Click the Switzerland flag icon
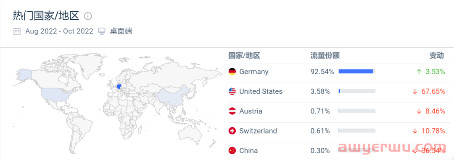 pyautogui.click(x=232, y=131)
